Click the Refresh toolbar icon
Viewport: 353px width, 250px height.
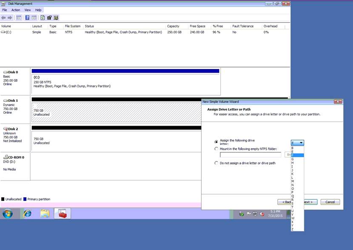[43, 17]
